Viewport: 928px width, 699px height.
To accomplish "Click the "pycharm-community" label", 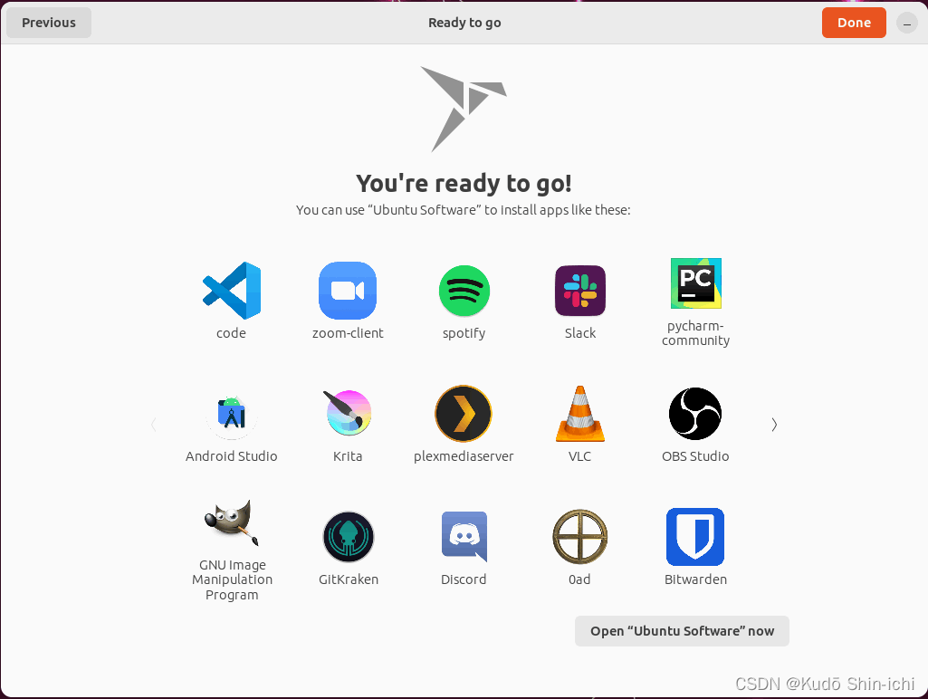I will pyautogui.click(x=696, y=333).
